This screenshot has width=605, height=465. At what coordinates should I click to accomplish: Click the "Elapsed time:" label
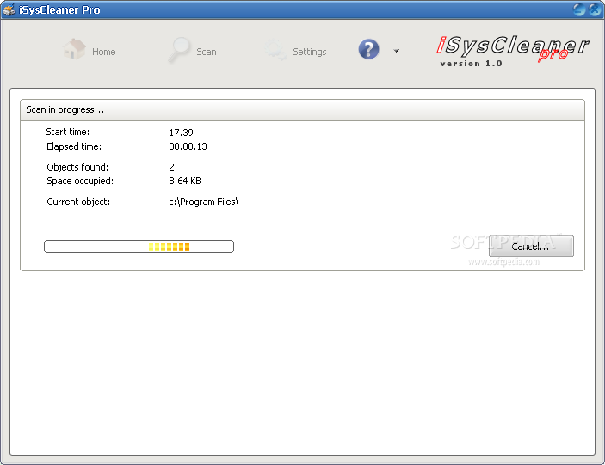coord(74,146)
